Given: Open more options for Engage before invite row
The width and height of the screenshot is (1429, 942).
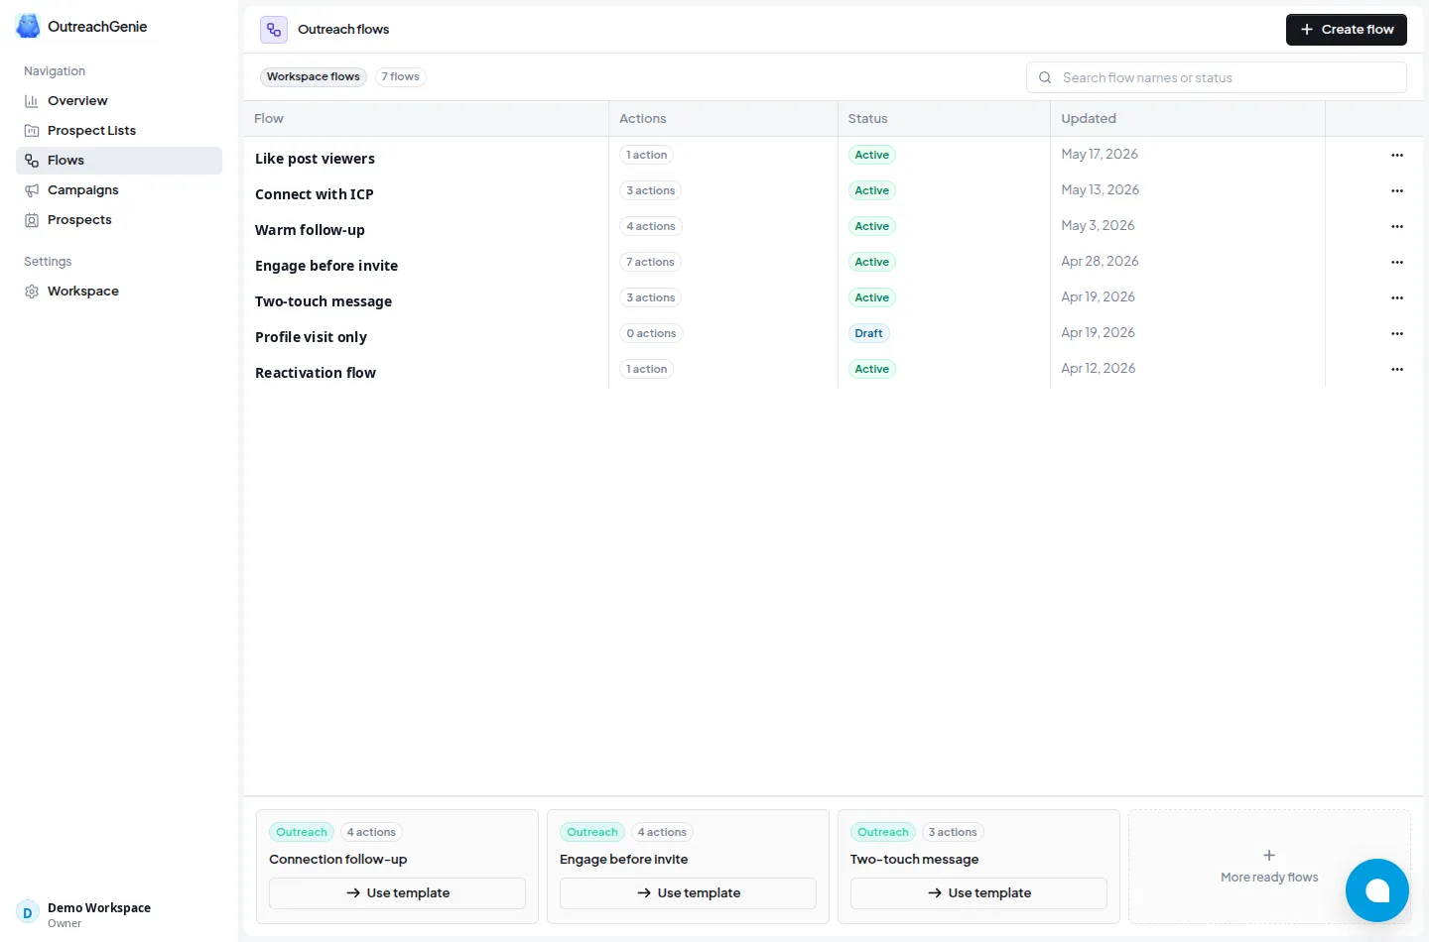Looking at the screenshot, I should pos(1397,262).
